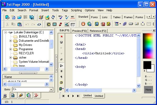Switch to Preview (F12) tab

coord(80,31)
